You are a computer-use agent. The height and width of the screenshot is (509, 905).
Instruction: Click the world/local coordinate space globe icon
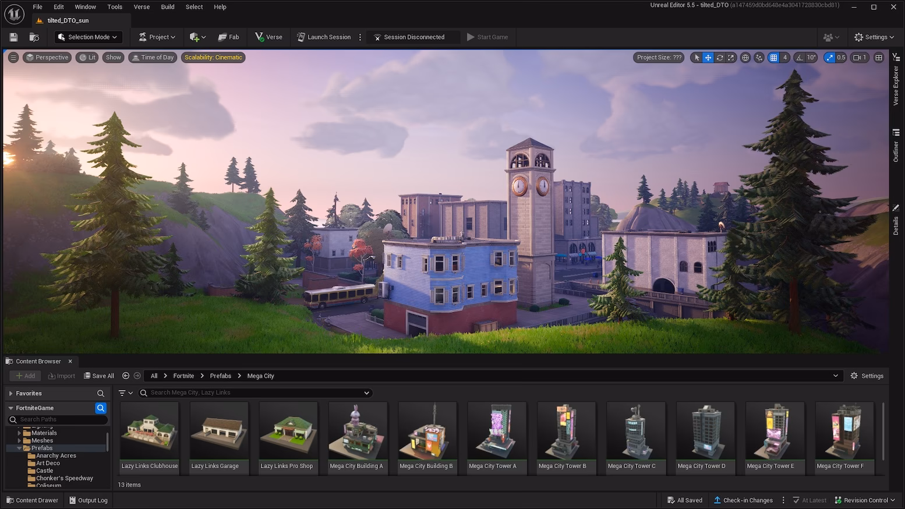point(745,58)
